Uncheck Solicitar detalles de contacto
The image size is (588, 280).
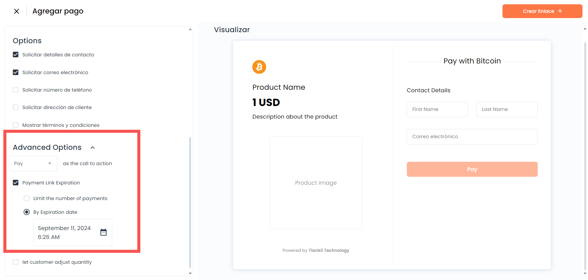pos(16,55)
